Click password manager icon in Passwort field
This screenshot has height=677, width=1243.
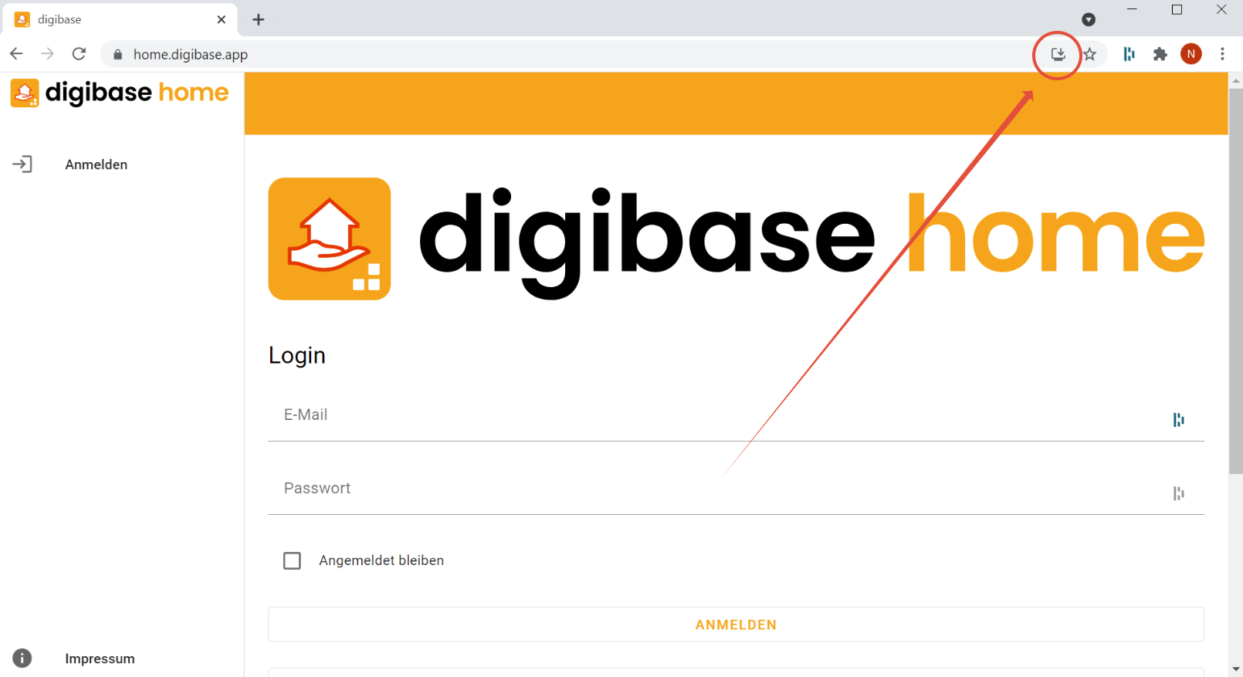[1178, 493]
